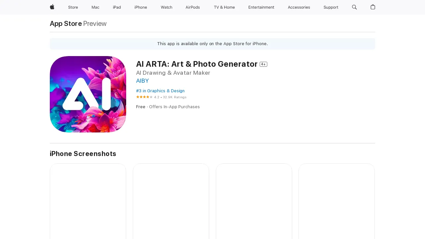Open the fourth iPhone screenshot
Screen dimensions: 425x239
click(x=337, y=201)
